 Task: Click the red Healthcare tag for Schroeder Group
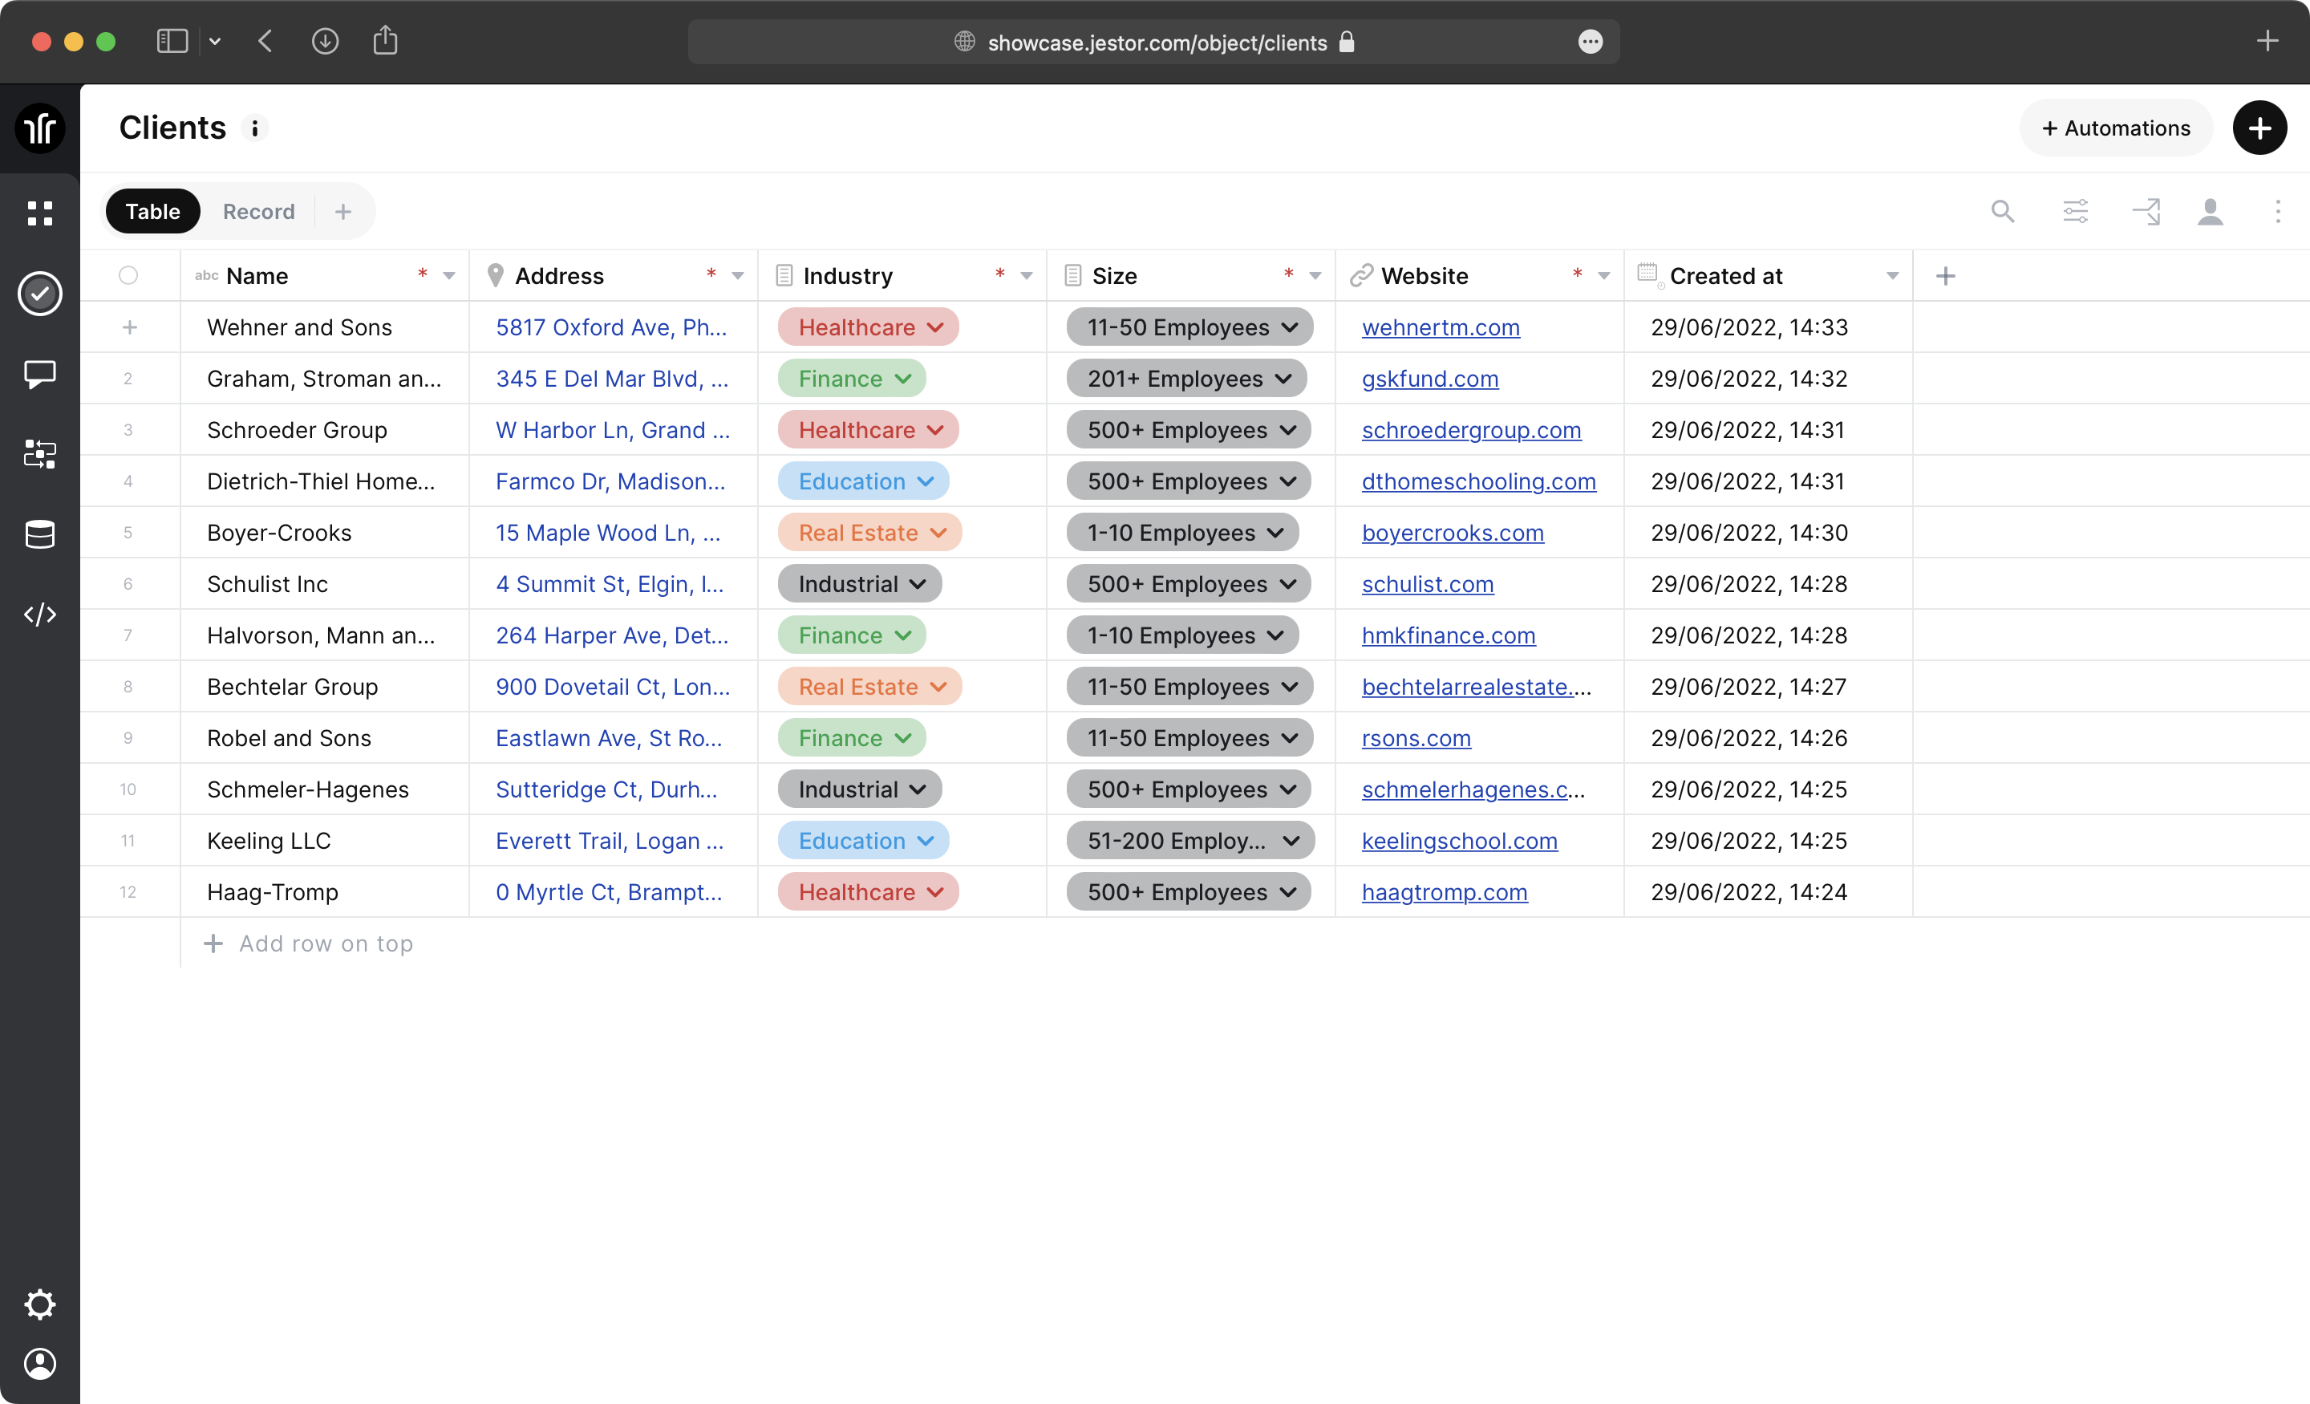[x=868, y=429]
